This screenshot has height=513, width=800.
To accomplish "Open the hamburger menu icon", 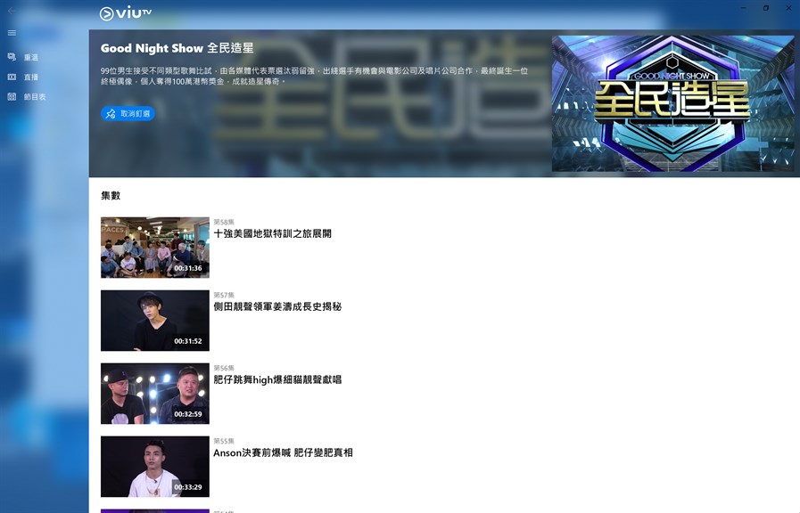I will 12,33.
